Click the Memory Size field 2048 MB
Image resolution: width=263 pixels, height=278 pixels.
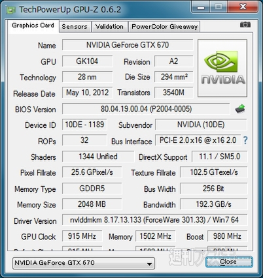(92, 204)
